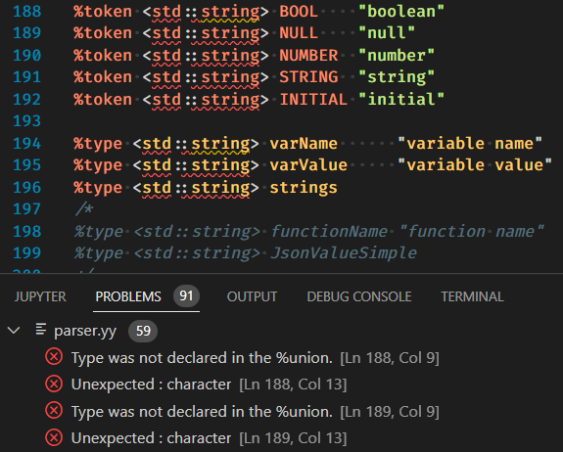The width and height of the screenshot is (563, 452).
Task: Click the [Ln 188, Col 9] location text
Action: 390,358
